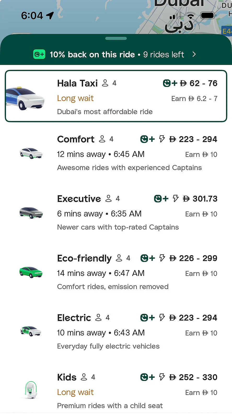
Task: Tap the Electric car icon
Action: [31, 332]
